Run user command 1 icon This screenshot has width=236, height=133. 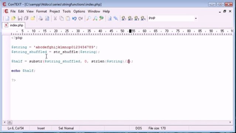pos(124,18)
